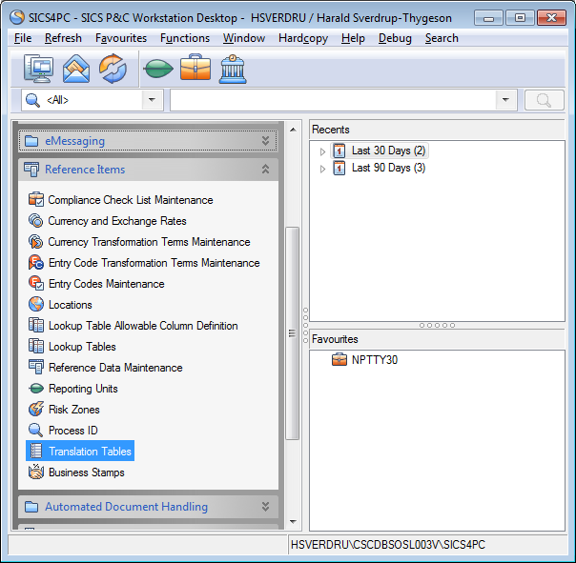The image size is (576, 563).
Task: Expand the Last 90 Days node
Action: point(322,169)
